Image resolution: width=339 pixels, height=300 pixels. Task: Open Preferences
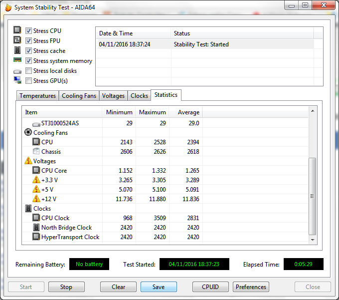[251, 287]
